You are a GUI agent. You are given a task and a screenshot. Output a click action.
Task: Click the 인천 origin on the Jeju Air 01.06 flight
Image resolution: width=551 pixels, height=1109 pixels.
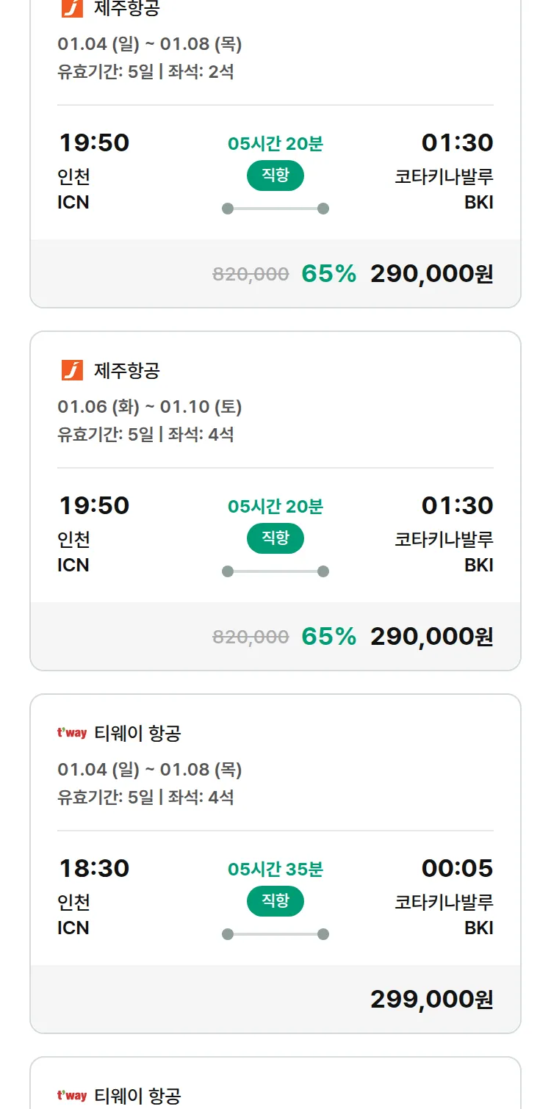tap(73, 540)
